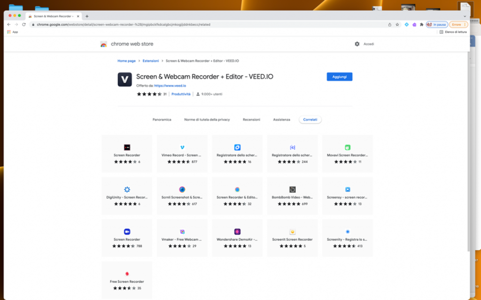
Task: Switch to the Panoramica tab
Action: coord(162,120)
